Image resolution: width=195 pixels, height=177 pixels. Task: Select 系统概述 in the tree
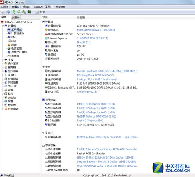tap(16, 30)
